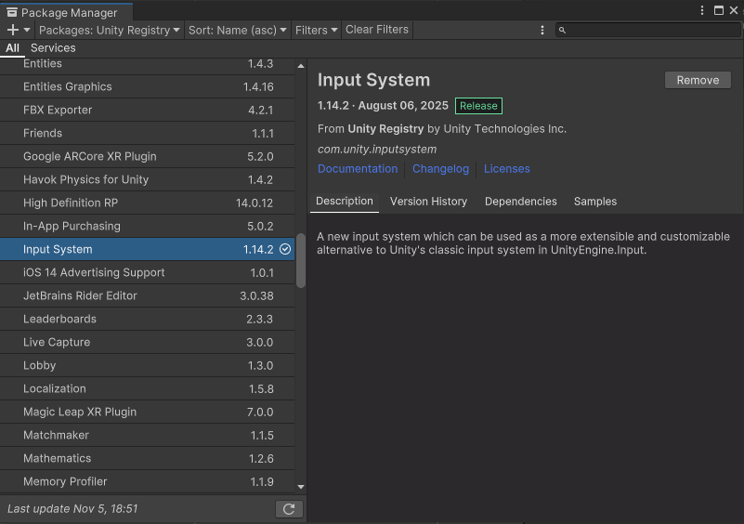
Task: Select Google ARCore XR Plugin package
Action: click(147, 157)
